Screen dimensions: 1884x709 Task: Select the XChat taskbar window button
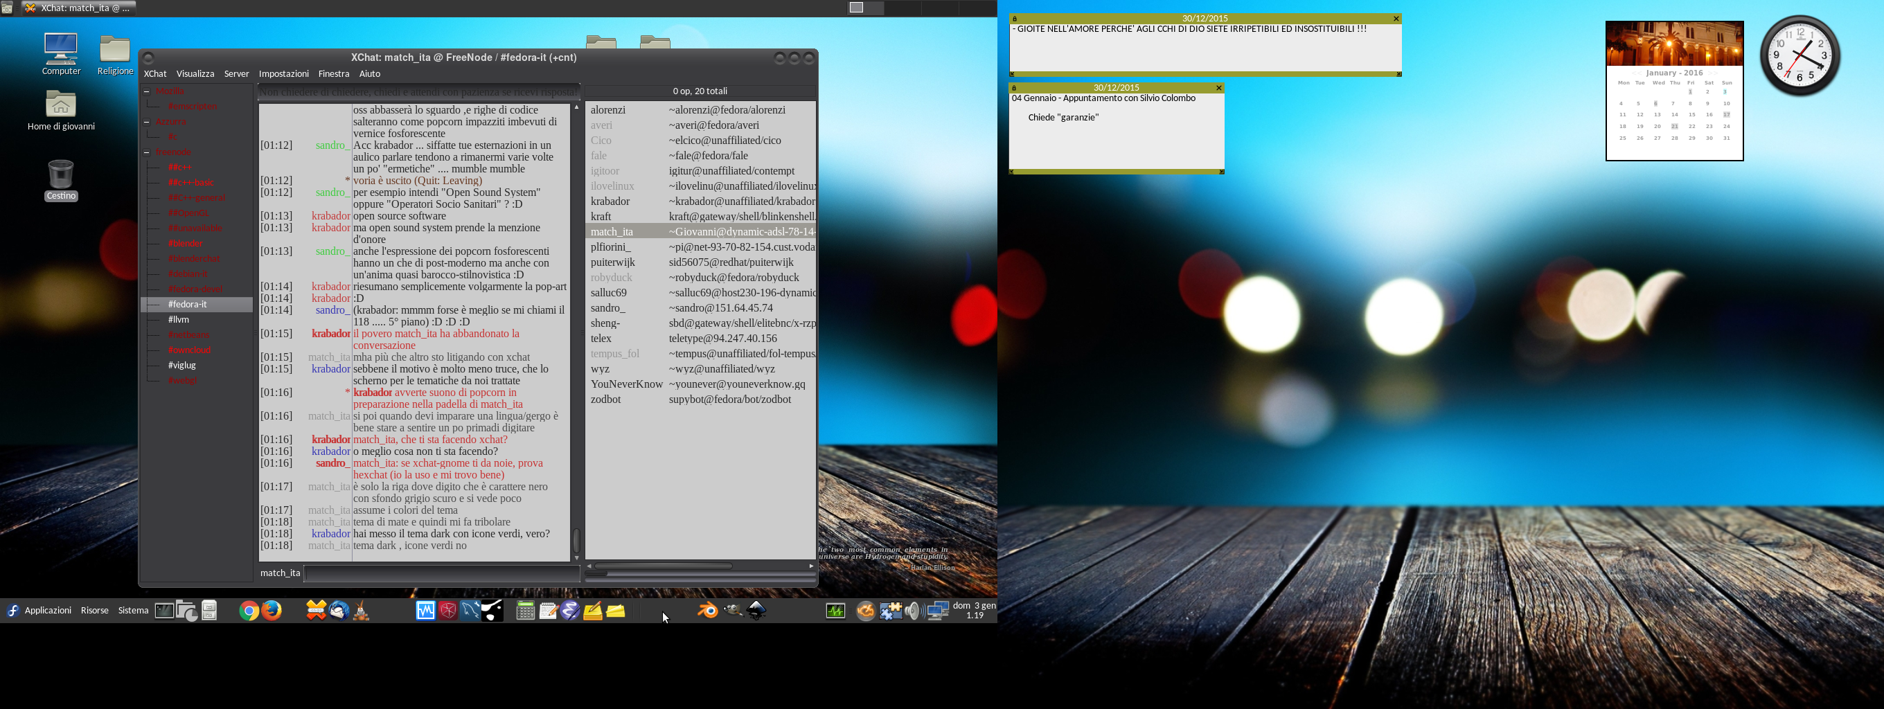79,8
